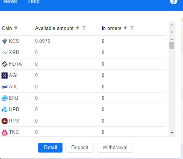183x159 pixels.
Task: Click the Withdrawal button
Action: coord(115,148)
